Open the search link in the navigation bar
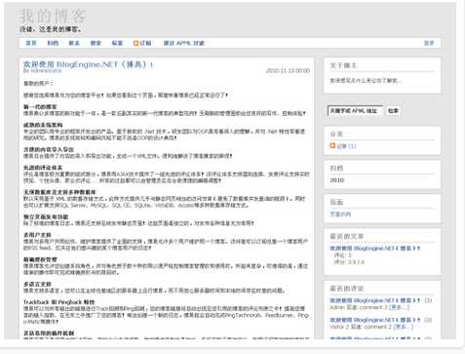 point(96,43)
